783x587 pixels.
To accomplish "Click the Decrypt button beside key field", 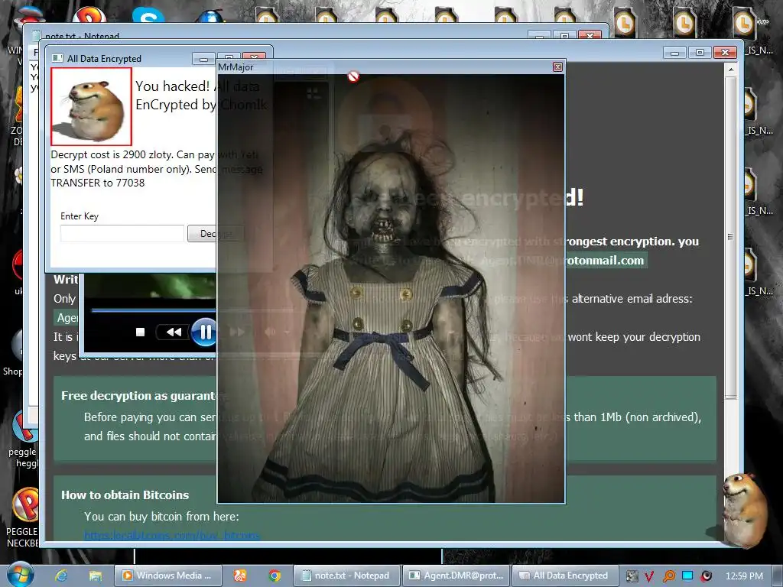I will pyautogui.click(x=215, y=233).
